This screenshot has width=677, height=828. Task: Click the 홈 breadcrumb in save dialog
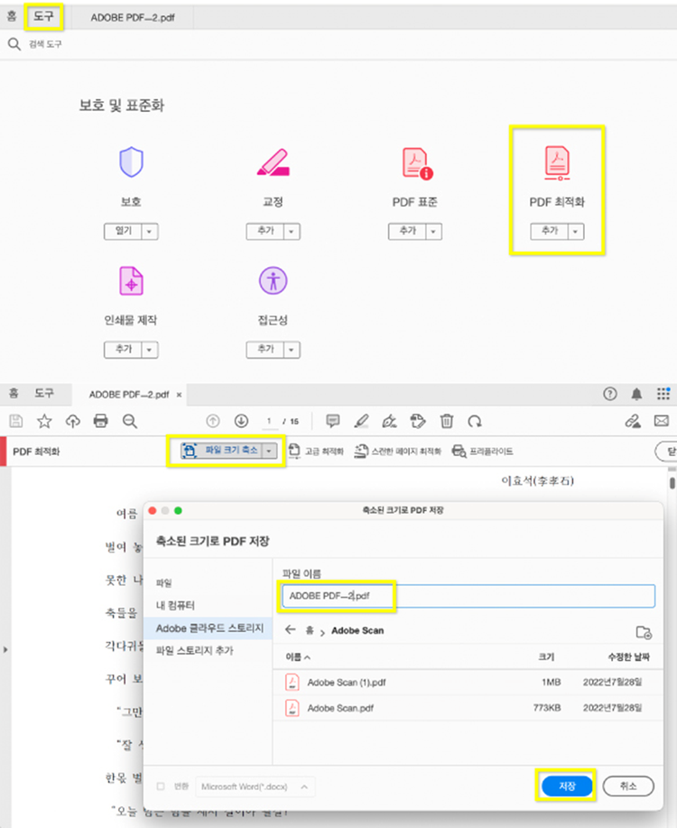[x=310, y=630]
